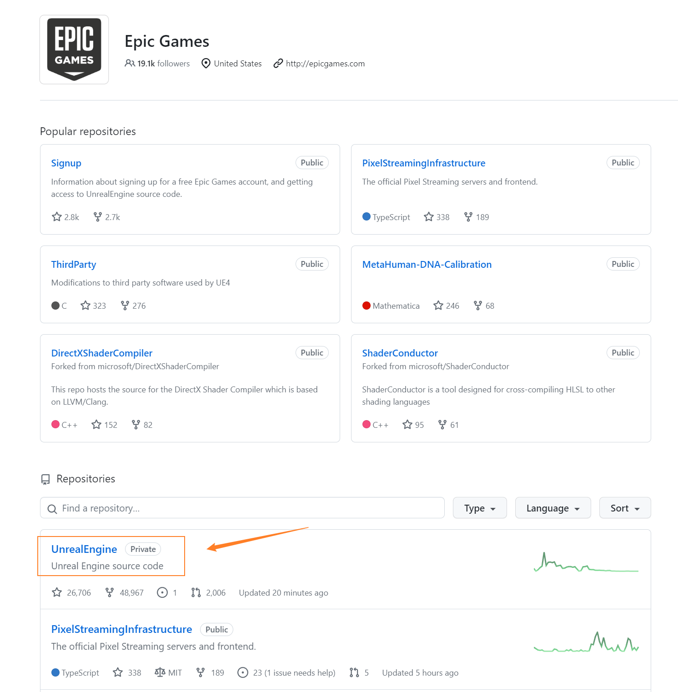Open 23 issues needing help link

(286, 673)
